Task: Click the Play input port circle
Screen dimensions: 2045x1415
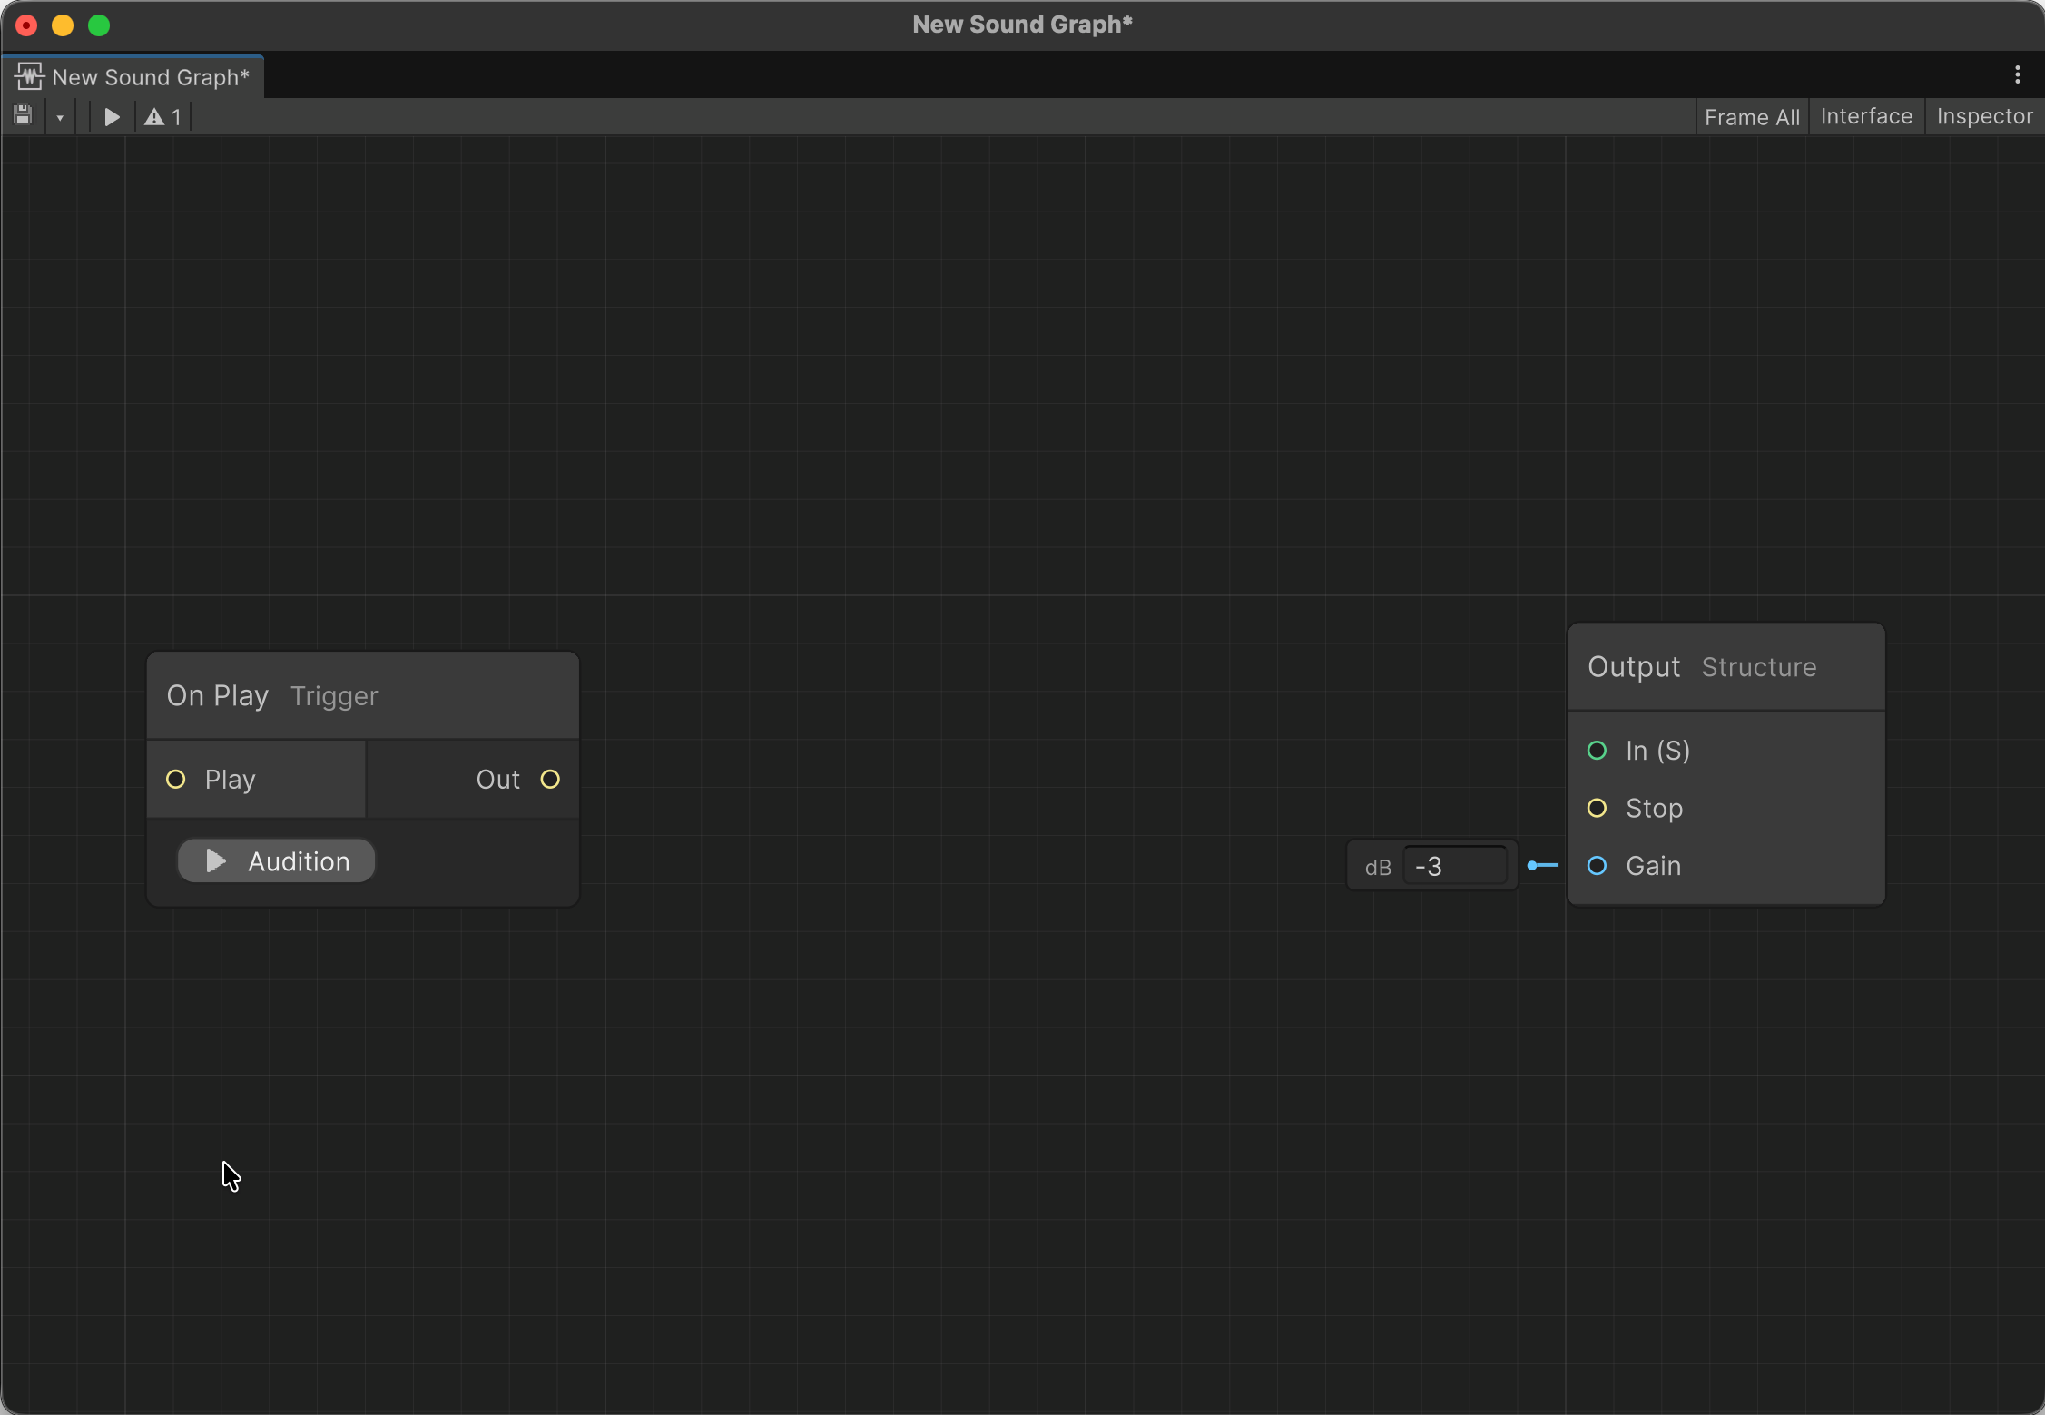Action: [176, 779]
